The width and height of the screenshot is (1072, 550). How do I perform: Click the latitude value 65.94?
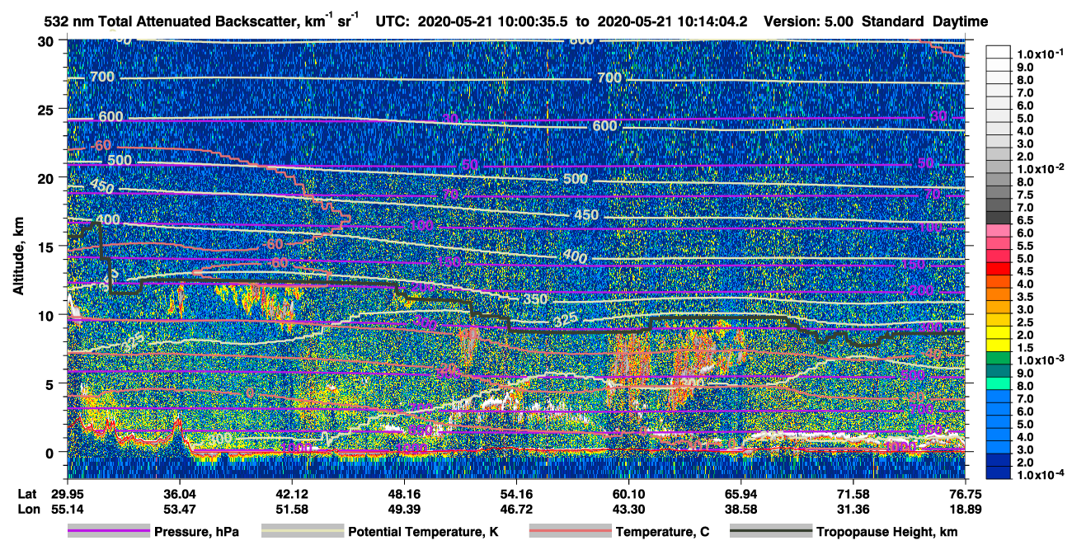(741, 494)
